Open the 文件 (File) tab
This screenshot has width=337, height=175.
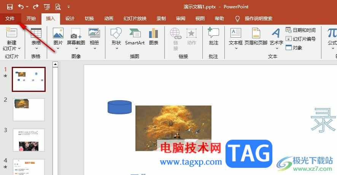click(x=10, y=19)
